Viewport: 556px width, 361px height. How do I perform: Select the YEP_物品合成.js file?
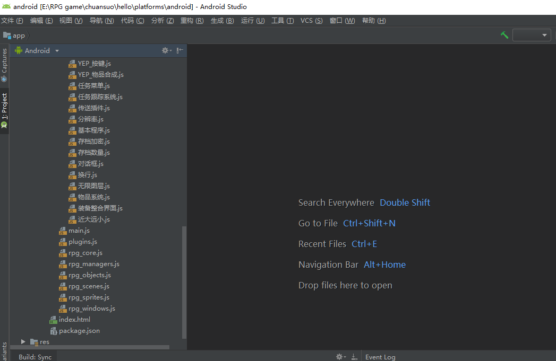point(101,75)
